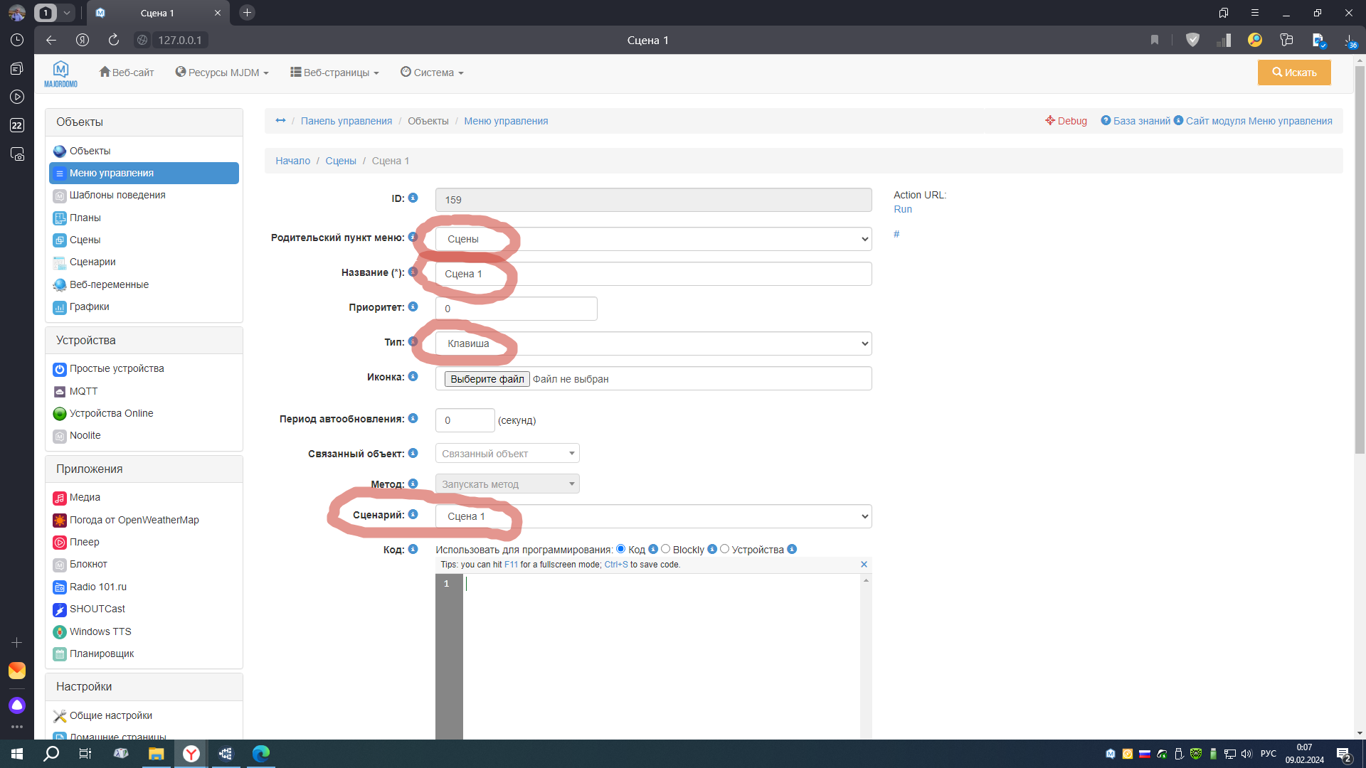Screen dimensions: 1366x768
Task: Open the Ресурсы MJDM menu
Action: coord(222,73)
